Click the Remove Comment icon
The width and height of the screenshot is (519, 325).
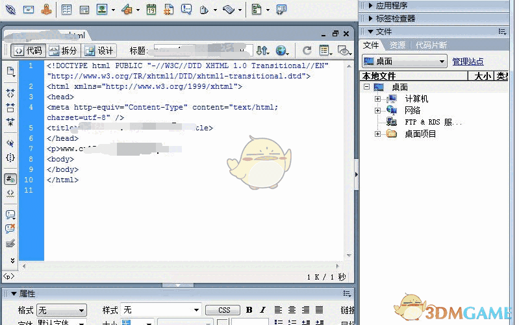pyautogui.click(x=10, y=228)
